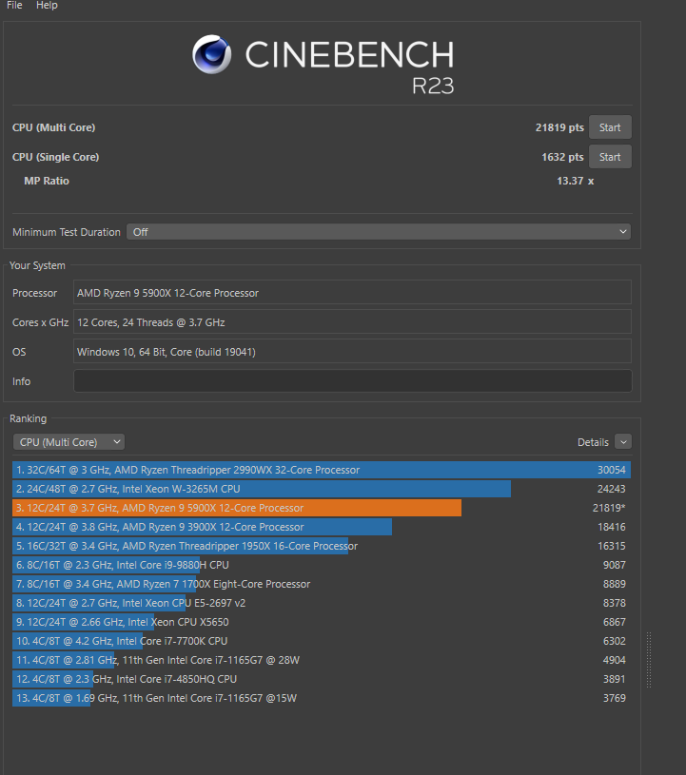686x775 pixels.
Task: Select the orange Ryzen 9 5900X ranking row
Action: click(322, 508)
